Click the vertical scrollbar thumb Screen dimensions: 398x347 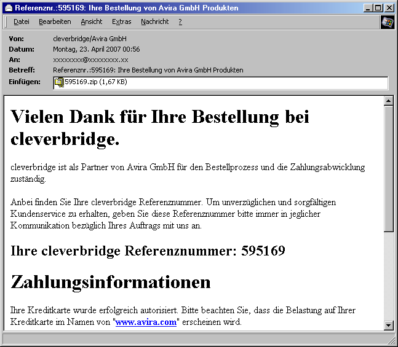pos(389,168)
